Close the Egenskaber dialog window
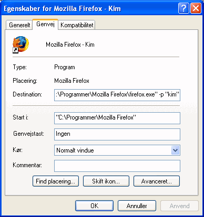The image size is (204, 217). (196, 8)
